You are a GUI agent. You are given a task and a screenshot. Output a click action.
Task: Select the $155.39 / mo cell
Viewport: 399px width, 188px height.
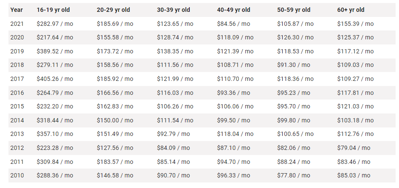355,24
